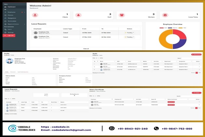Click the View all leave requests link

tap(86, 48)
